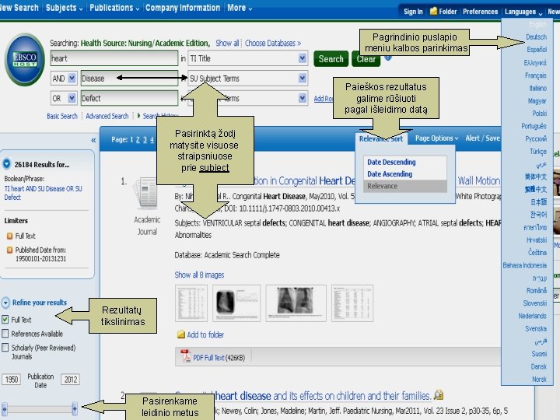560x420 pixels.
Task: Choose Deutsch from language list
Action: click(536, 37)
